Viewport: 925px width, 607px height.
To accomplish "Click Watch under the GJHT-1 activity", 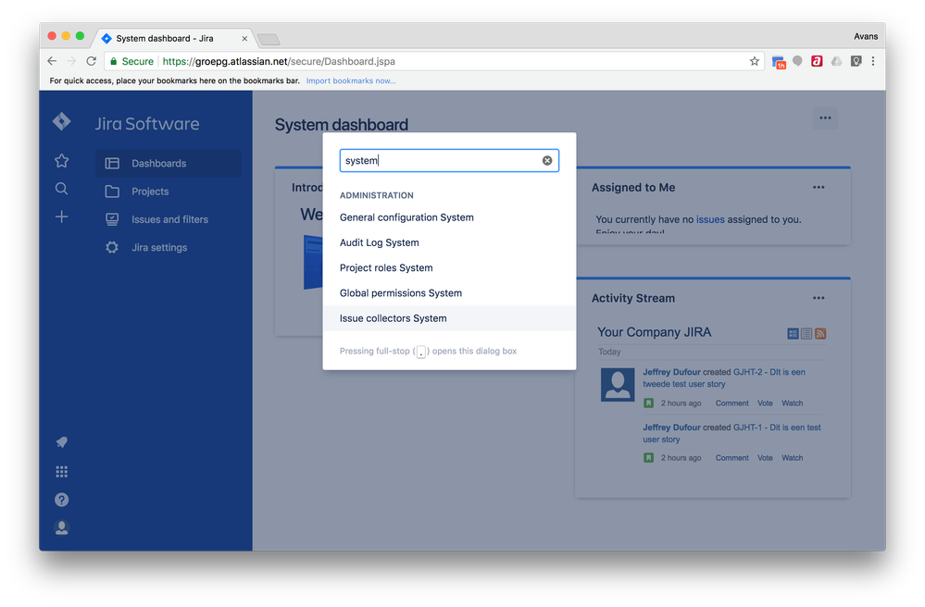I will [x=793, y=458].
